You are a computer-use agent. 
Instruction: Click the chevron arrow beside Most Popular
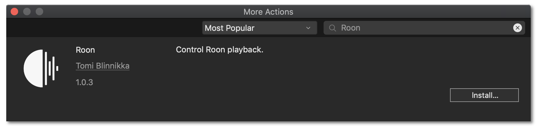click(308, 28)
